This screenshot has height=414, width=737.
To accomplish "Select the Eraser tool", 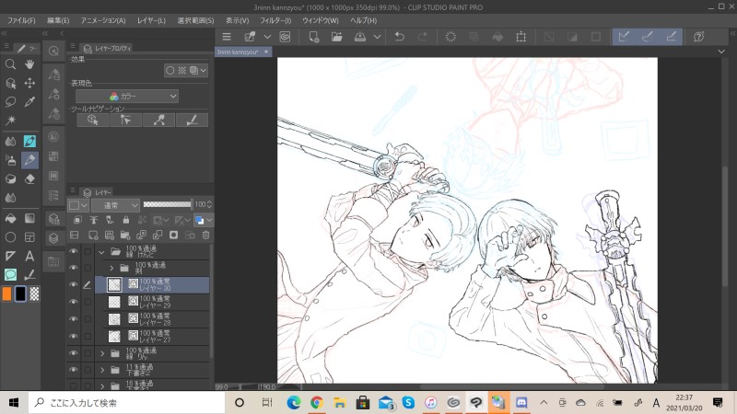I will point(29,178).
